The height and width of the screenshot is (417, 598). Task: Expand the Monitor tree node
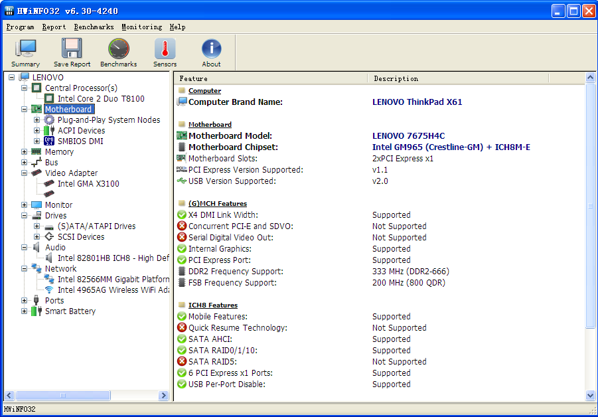click(24, 205)
